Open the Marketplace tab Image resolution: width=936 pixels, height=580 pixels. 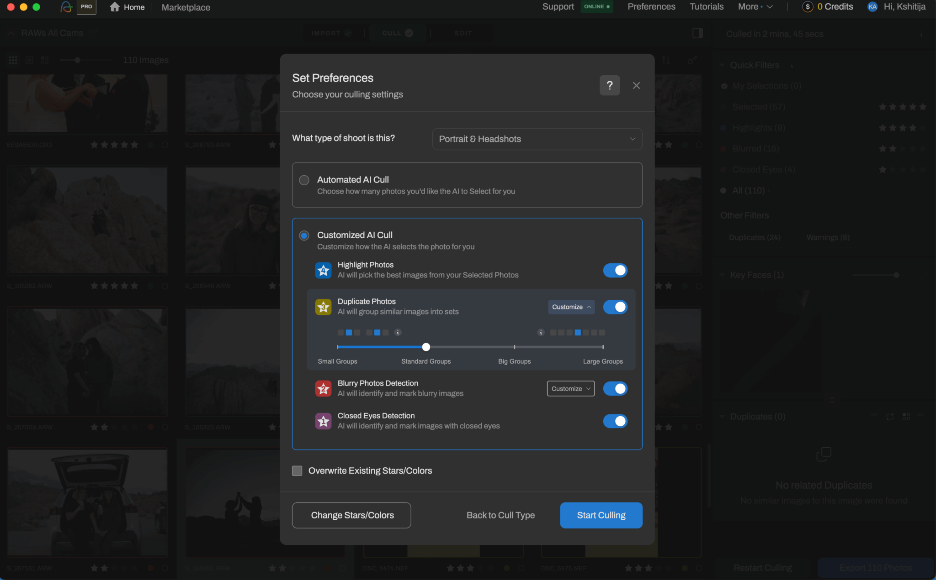point(186,7)
